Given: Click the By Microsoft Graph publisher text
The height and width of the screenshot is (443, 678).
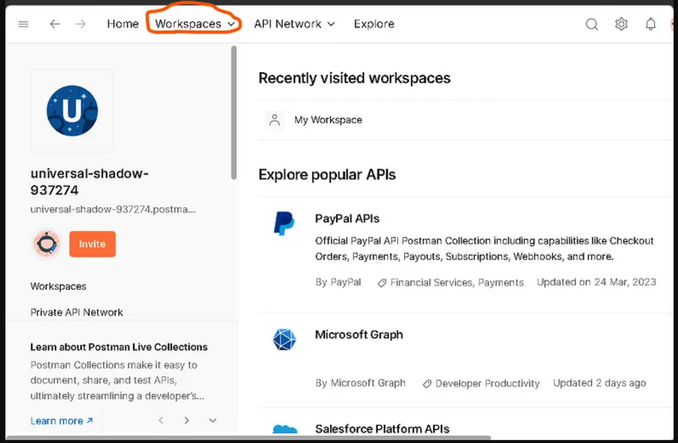Looking at the screenshot, I should coord(360,383).
